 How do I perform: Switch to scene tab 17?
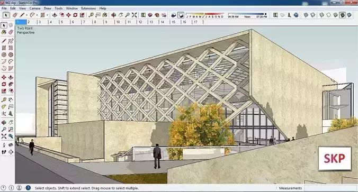click(198, 22)
